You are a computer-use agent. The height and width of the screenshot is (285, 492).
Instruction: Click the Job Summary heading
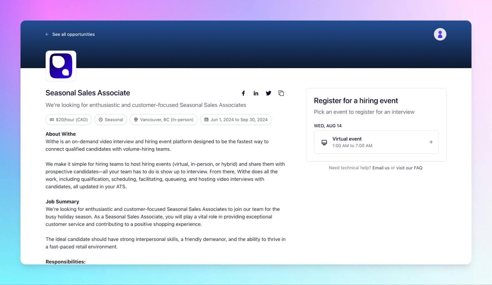pos(62,202)
